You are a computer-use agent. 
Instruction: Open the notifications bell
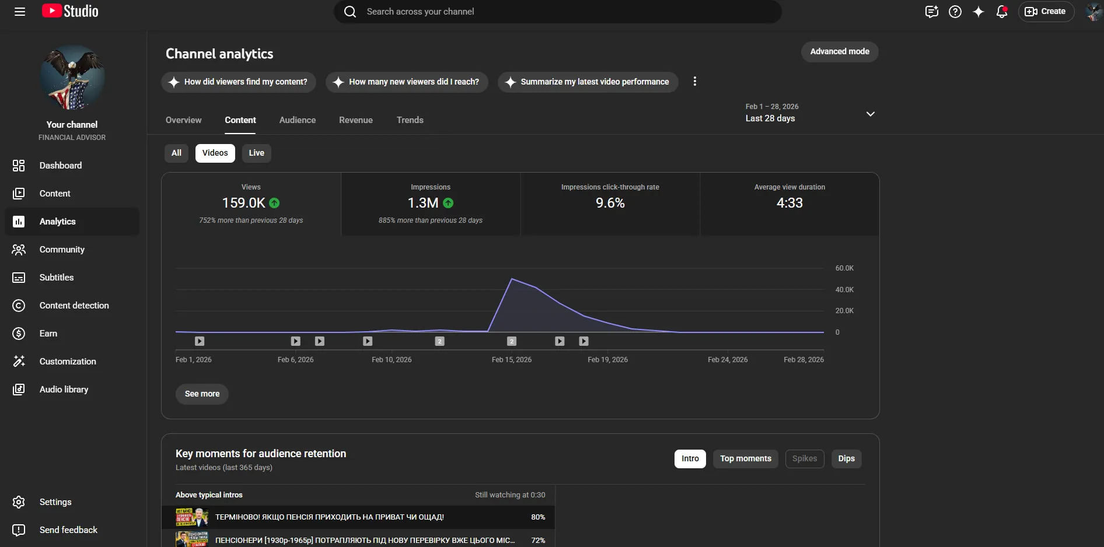[x=1002, y=12]
